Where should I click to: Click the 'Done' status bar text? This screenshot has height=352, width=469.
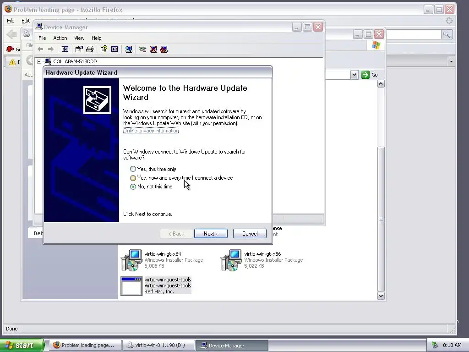coord(11,329)
